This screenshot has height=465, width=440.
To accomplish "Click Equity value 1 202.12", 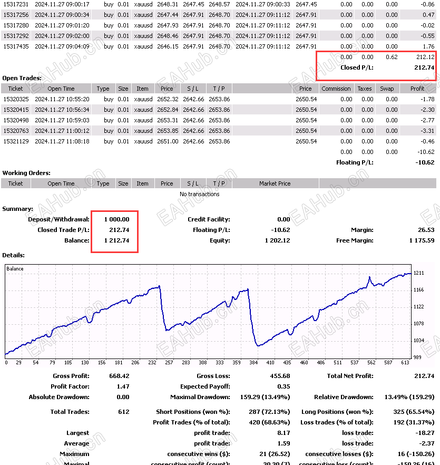I will pyautogui.click(x=278, y=240).
